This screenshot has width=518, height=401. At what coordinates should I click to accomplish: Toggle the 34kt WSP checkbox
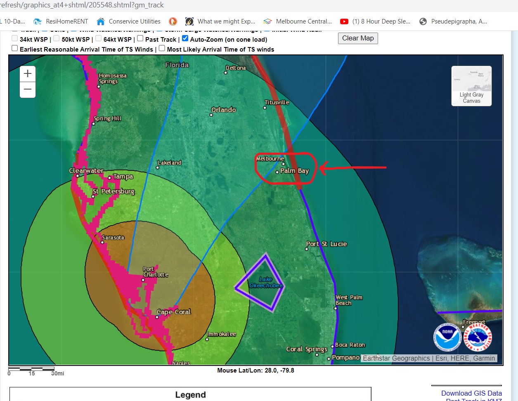(15, 39)
